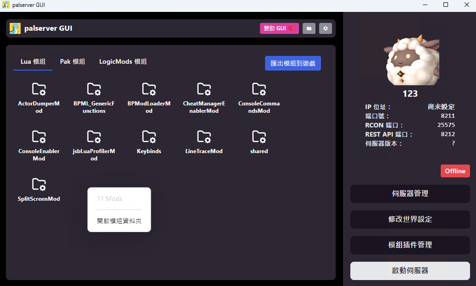Select the Lua 模組 tab
Viewport: 476px width, 286px height.
pos(33,61)
